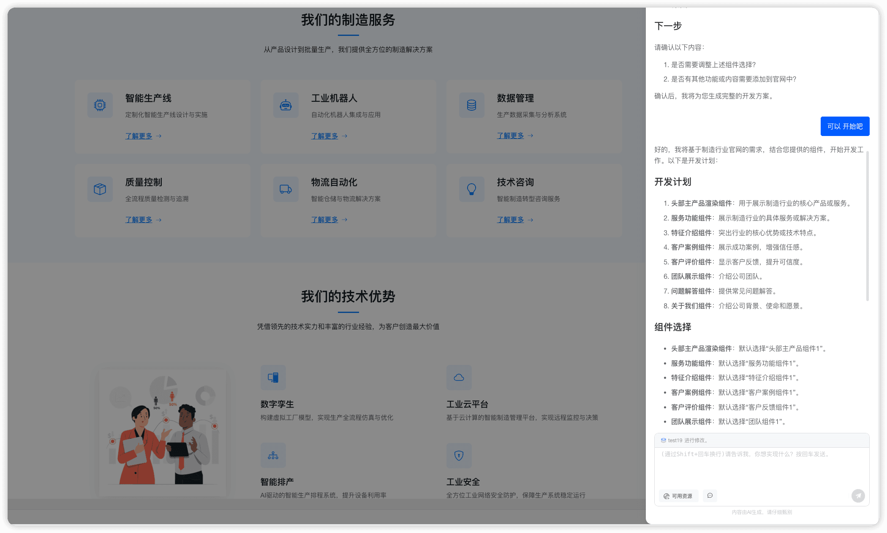Click the 智能生产线 chip icon
The height and width of the screenshot is (533, 887).
(x=100, y=105)
